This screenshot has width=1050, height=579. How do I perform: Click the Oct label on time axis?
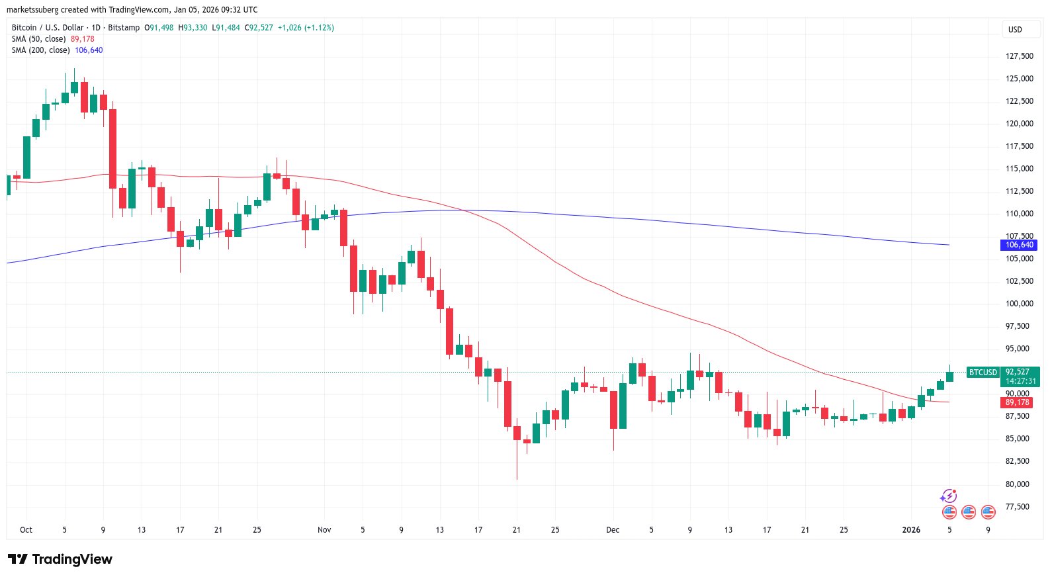pyautogui.click(x=26, y=530)
